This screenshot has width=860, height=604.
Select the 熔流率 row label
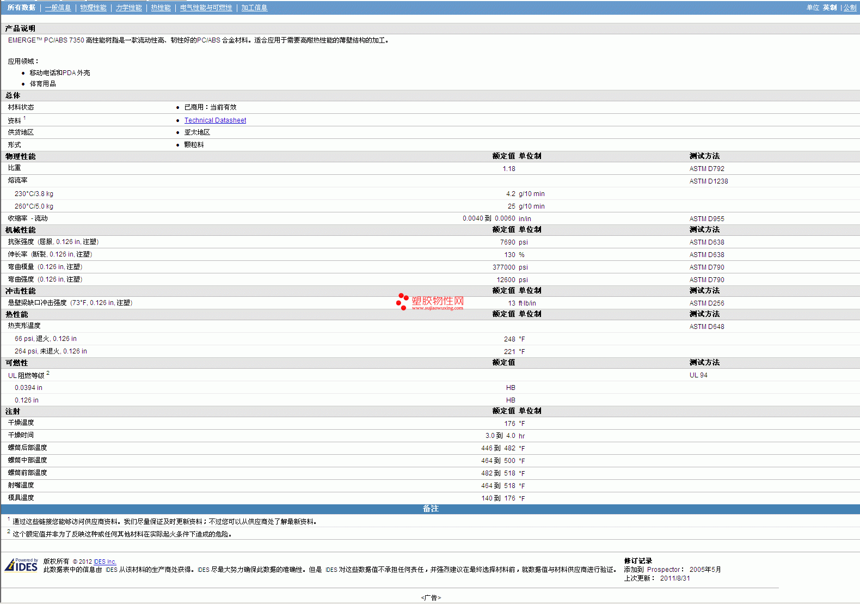click(x=17, y=180)
